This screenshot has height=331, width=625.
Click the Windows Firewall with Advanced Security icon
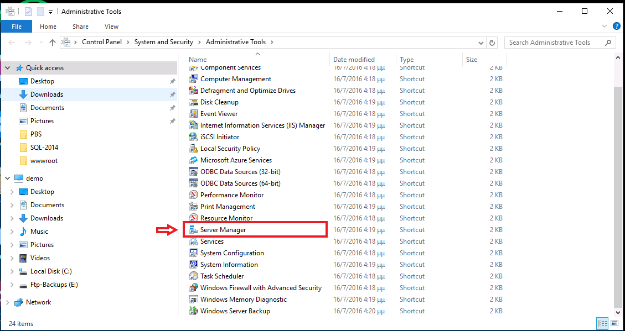click(194, 288)
